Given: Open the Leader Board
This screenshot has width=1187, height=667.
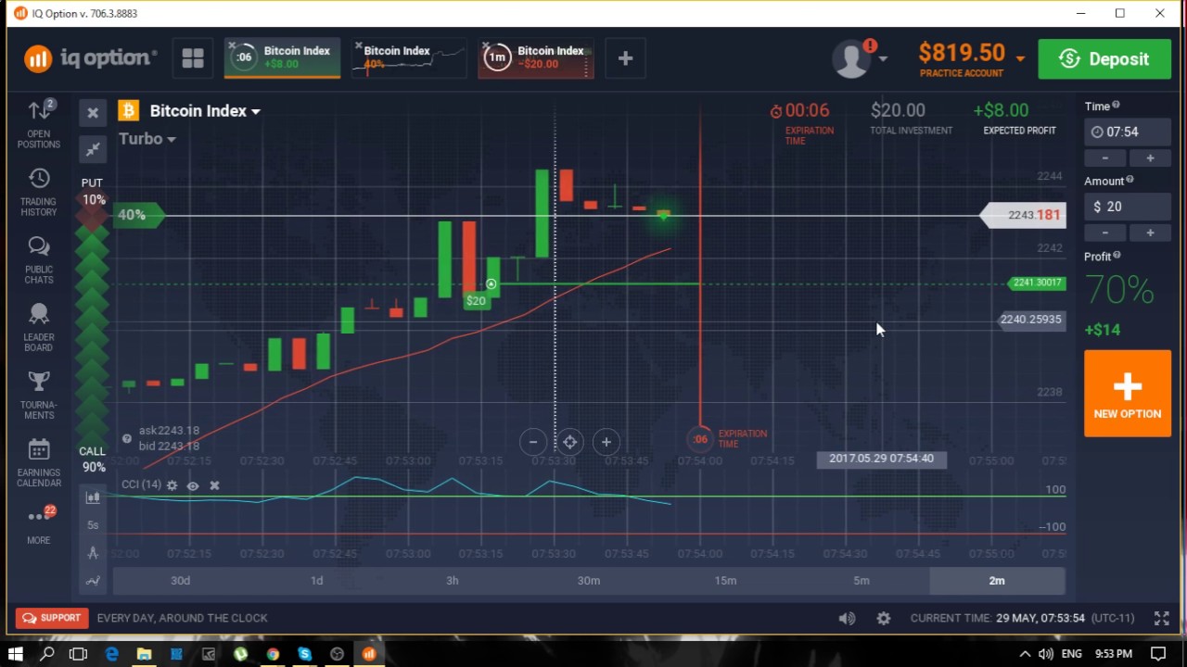Looking at the screenshot, I should point(39,327).
